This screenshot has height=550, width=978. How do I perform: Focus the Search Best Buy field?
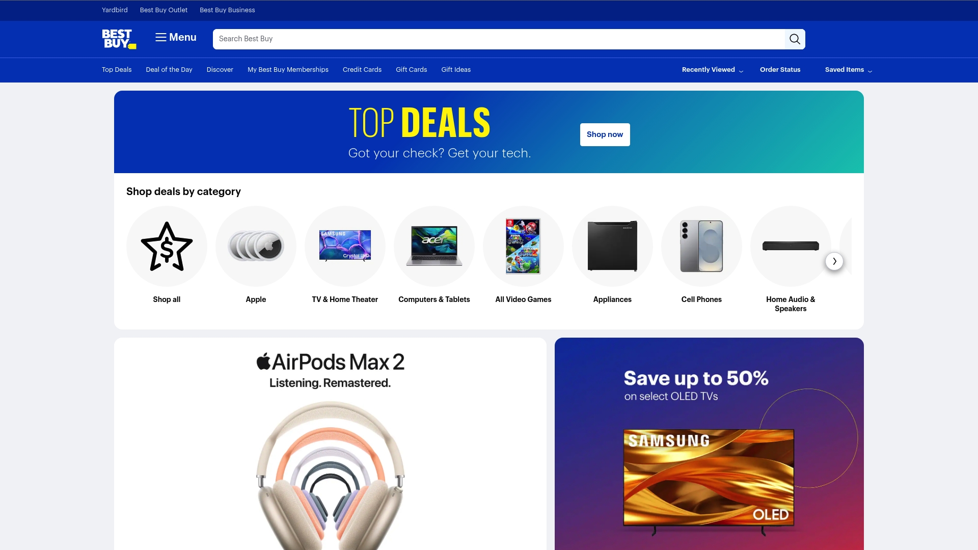coord(499,39)
